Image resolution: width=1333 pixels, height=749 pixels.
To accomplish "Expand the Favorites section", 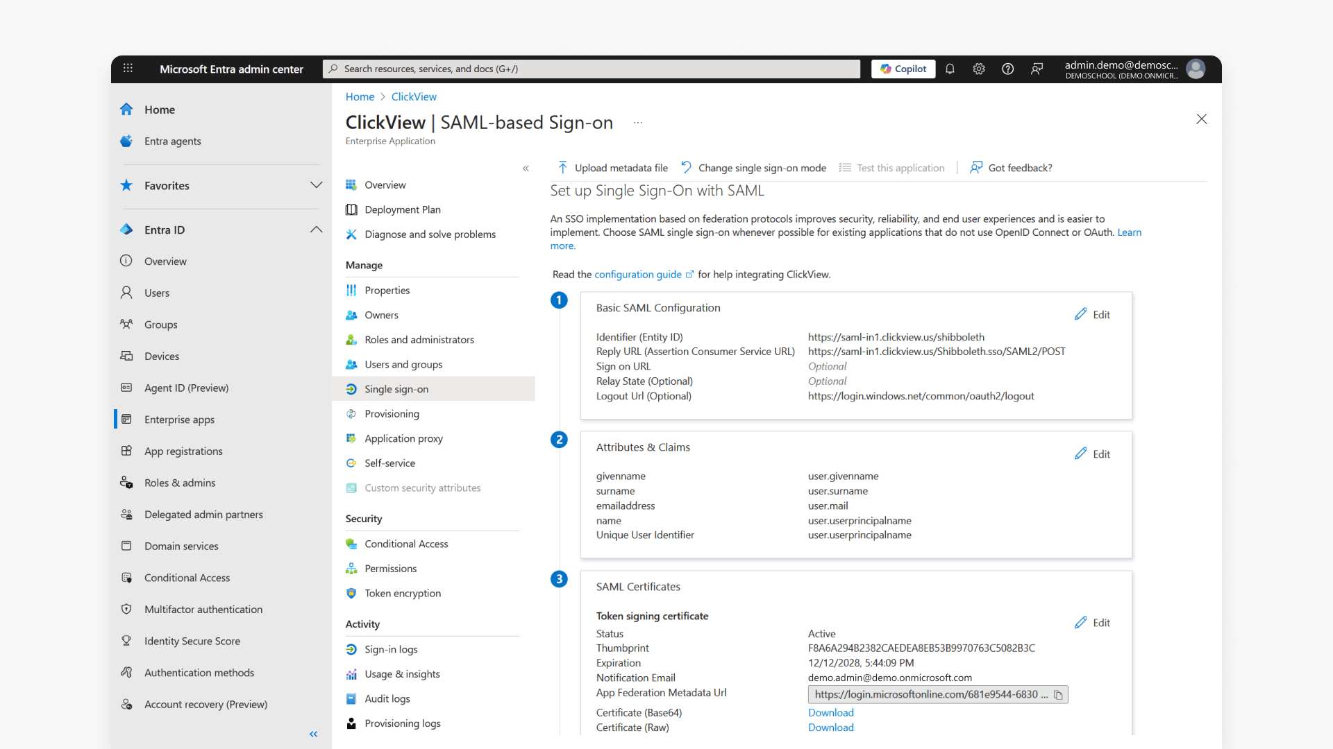I will (316, 185).
